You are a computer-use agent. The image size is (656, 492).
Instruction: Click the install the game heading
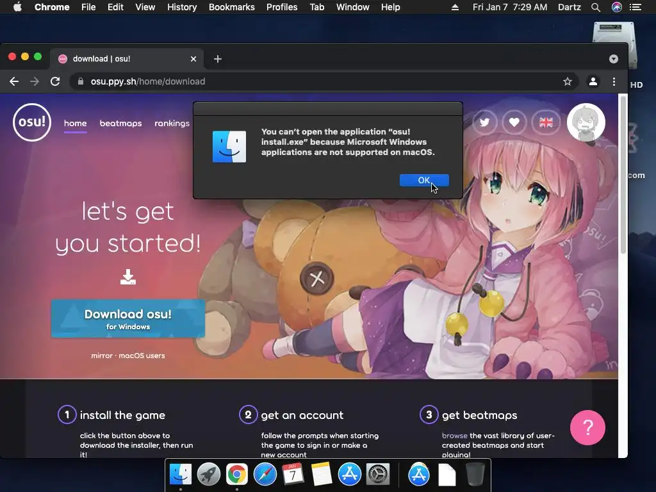coord(122,415)
